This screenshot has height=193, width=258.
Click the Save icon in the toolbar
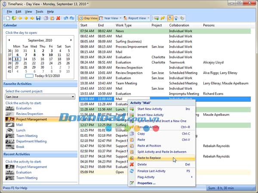(38, 18)
